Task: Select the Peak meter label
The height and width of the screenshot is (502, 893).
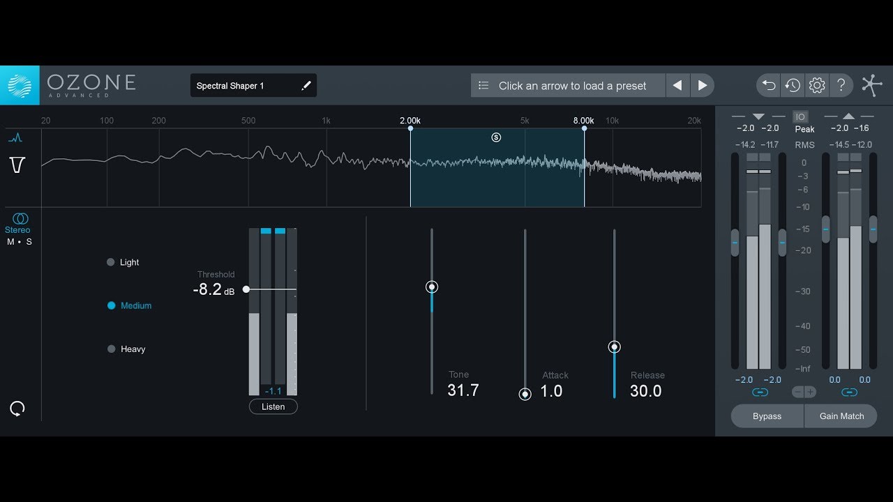Action: pyautogui.click(x=804, y=129)
